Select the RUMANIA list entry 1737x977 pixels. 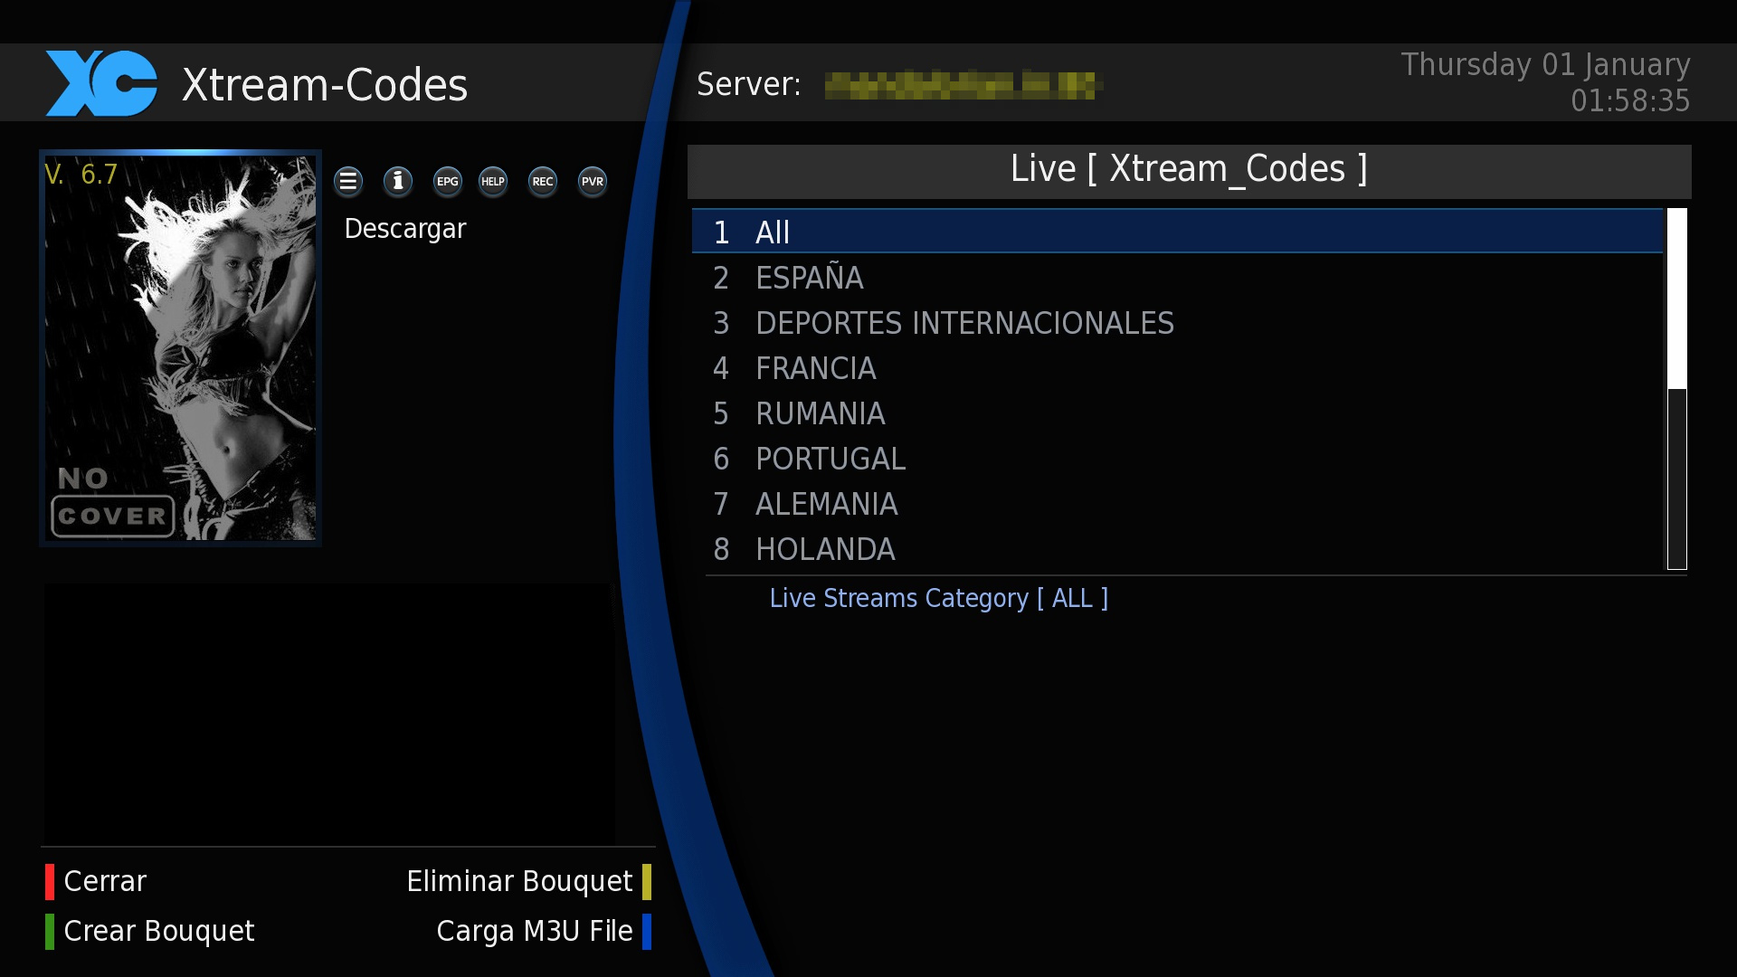point(820,413)
